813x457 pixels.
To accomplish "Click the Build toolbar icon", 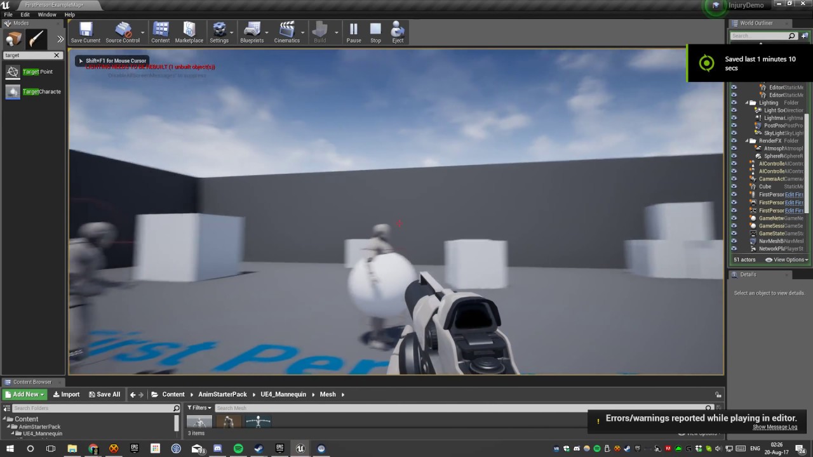I will tap(320, 32).
